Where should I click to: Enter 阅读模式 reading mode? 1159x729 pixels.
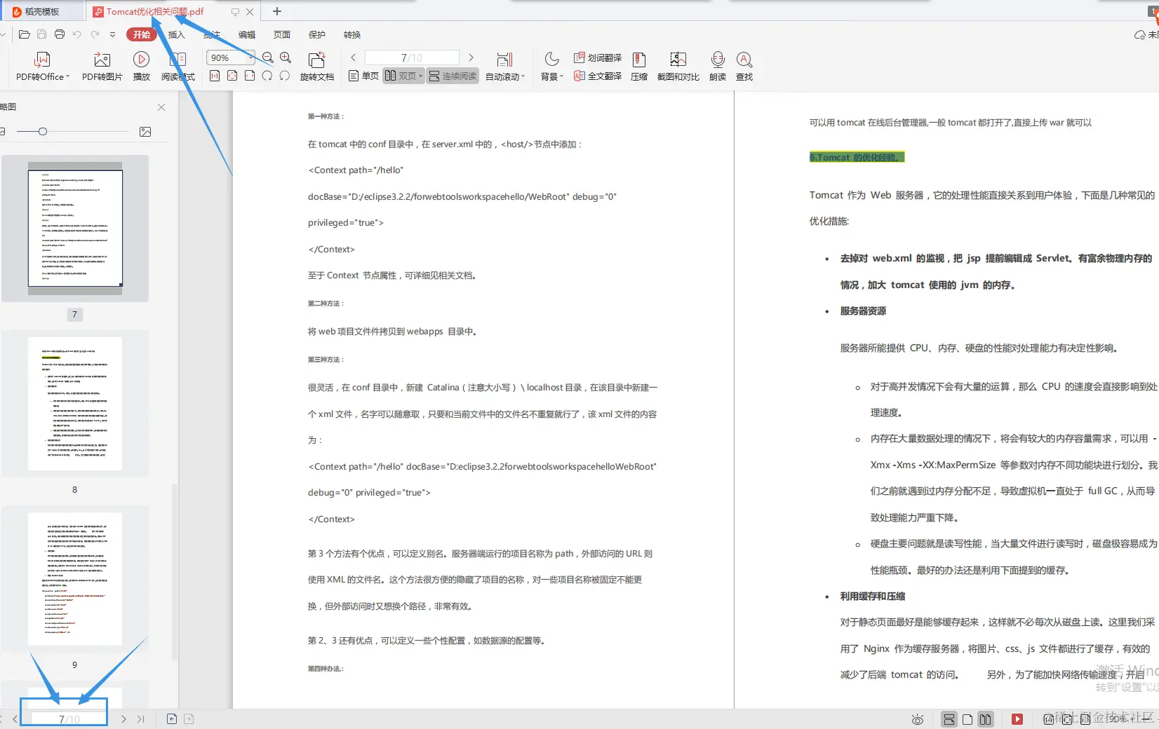177,67
